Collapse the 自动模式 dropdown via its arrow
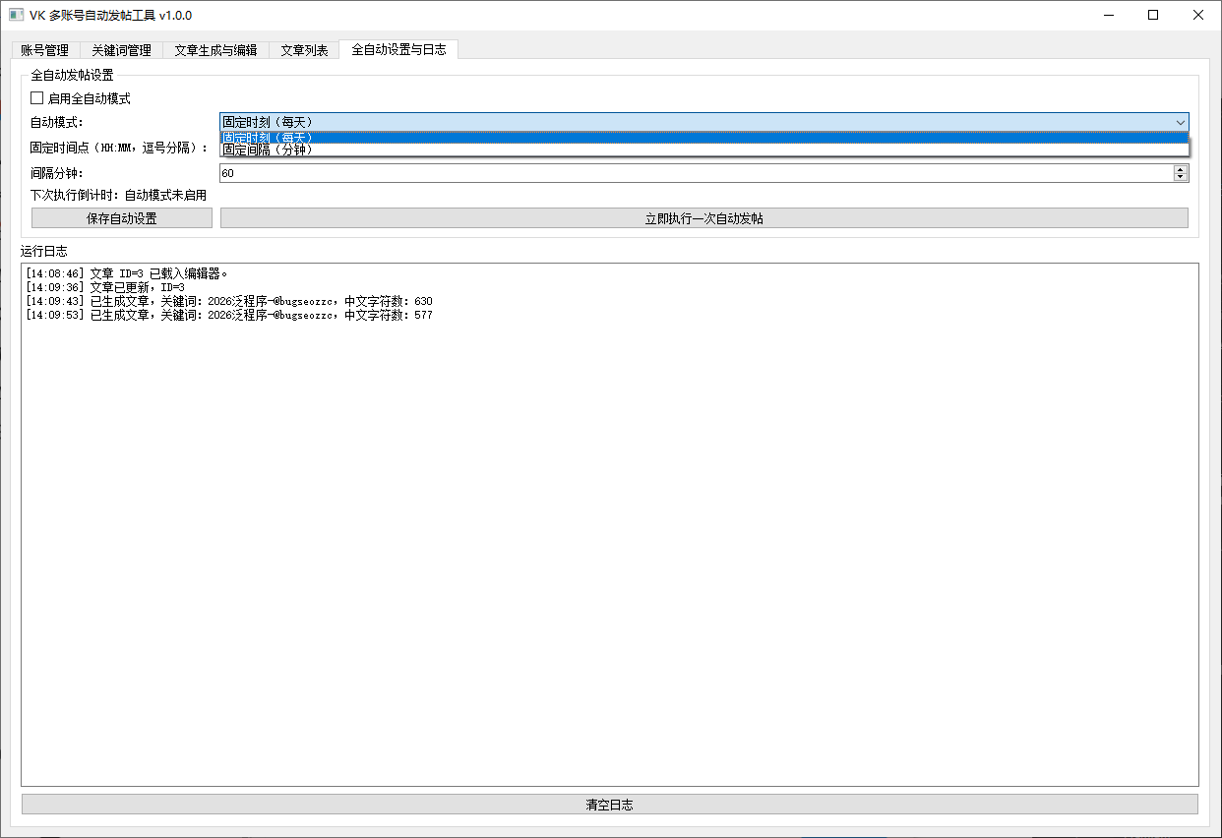The height and width of the screenshot is (838, 1222). click(x=1180, y=122)
